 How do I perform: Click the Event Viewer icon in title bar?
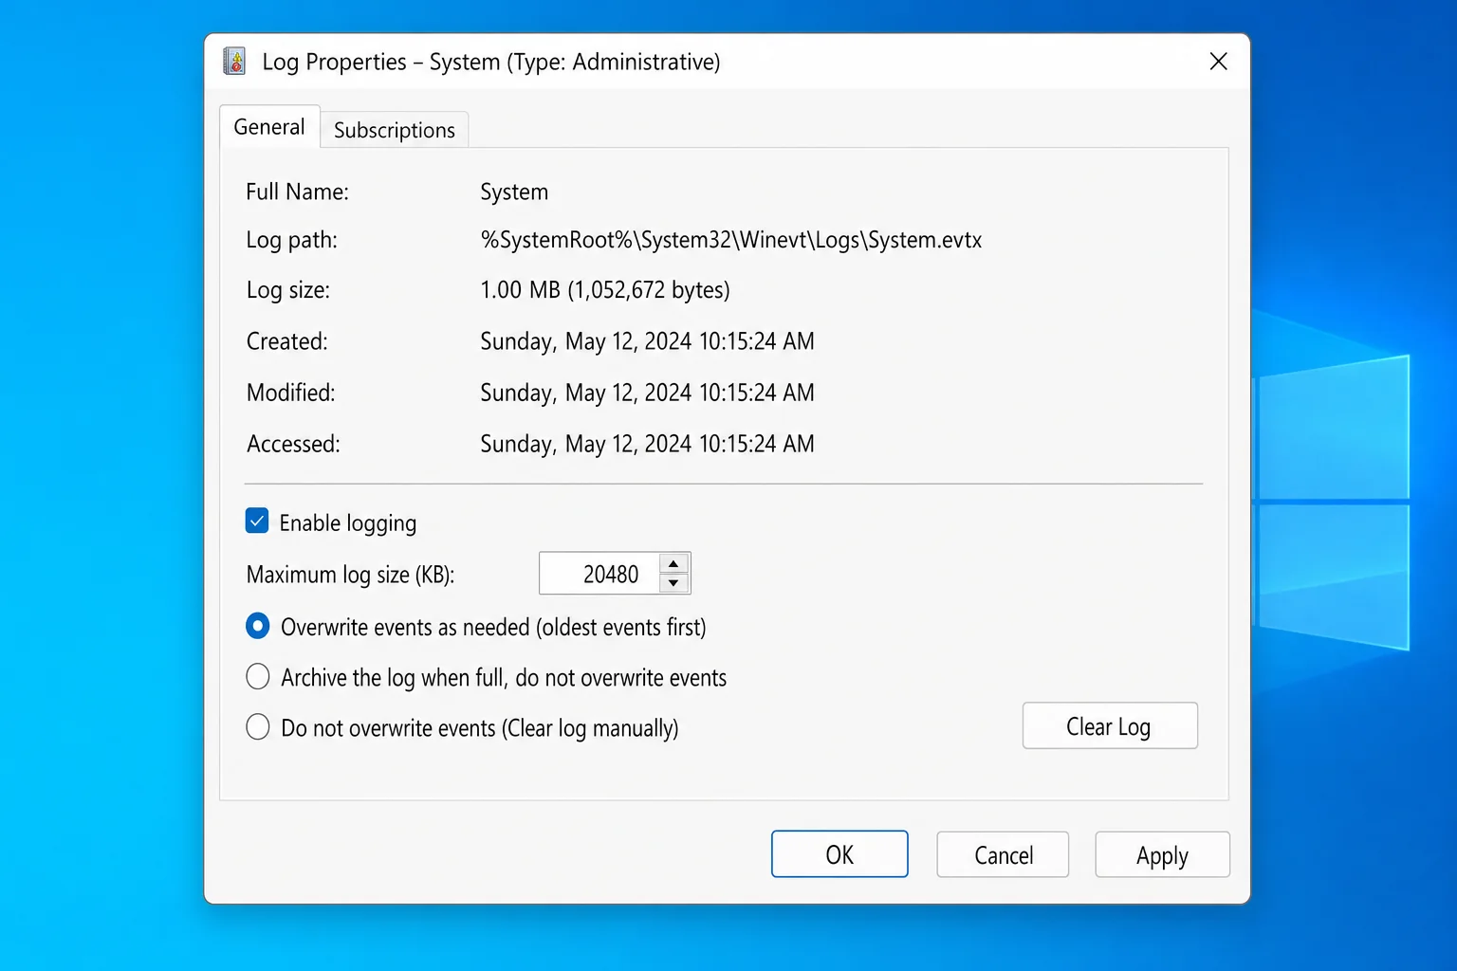tap(234, 62)
